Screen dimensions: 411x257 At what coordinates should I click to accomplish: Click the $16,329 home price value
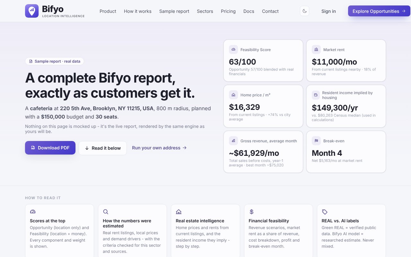point(244,107)
